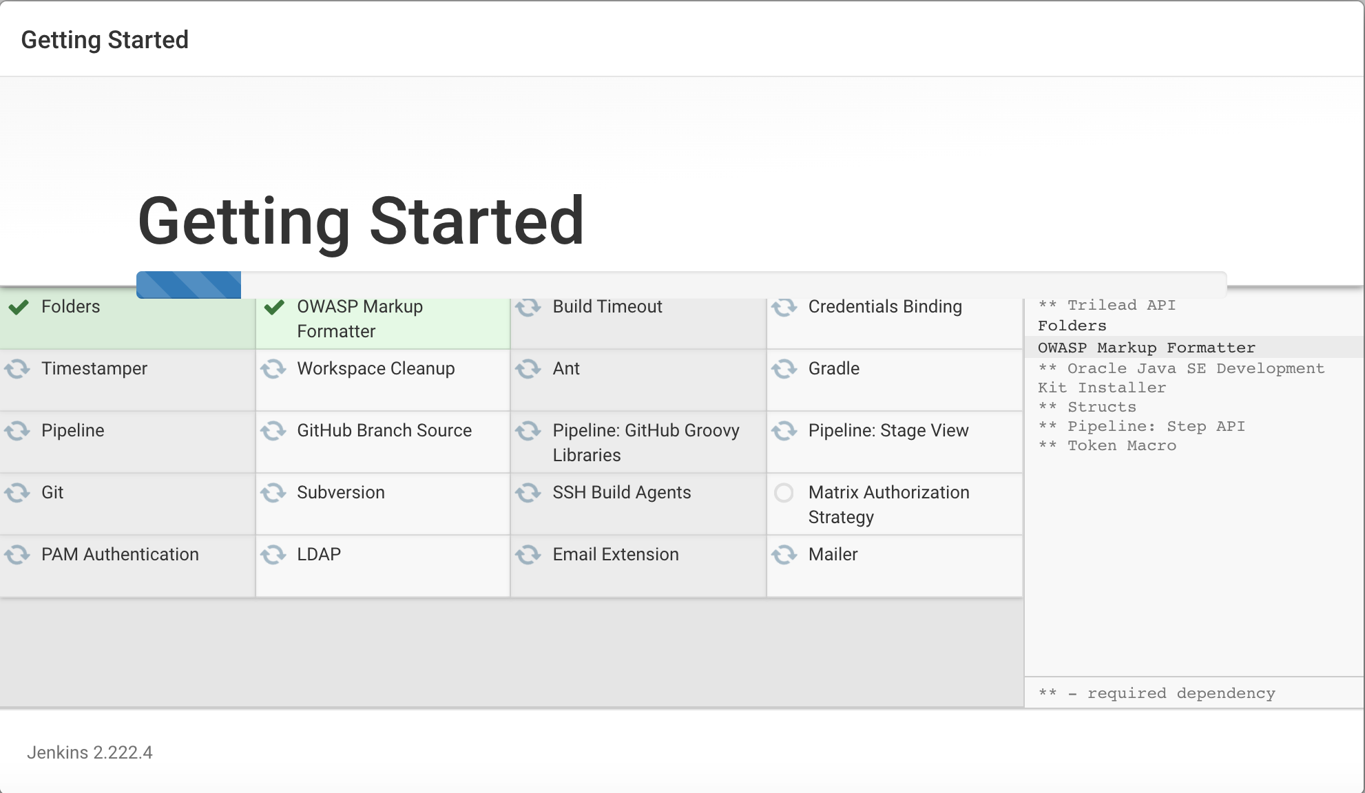Viewport: 1365px width, 793px height.
Task: Click the spinning icon beside Credentials Binding
Action: (x=784, y=307)
